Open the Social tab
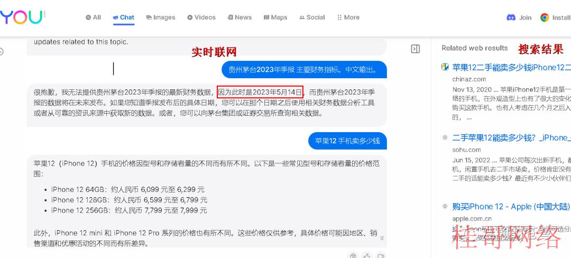This screenshot has height=258, width=571. pyautogui.click(x=312, y=17)
